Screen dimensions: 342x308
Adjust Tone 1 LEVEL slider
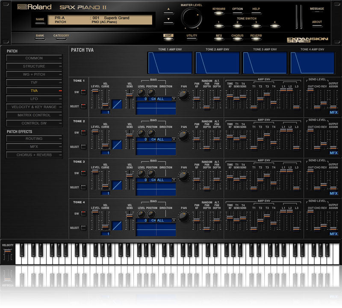[x=95, y=91]
